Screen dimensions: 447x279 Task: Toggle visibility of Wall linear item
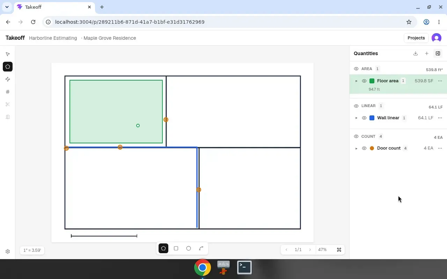(364, 118)
